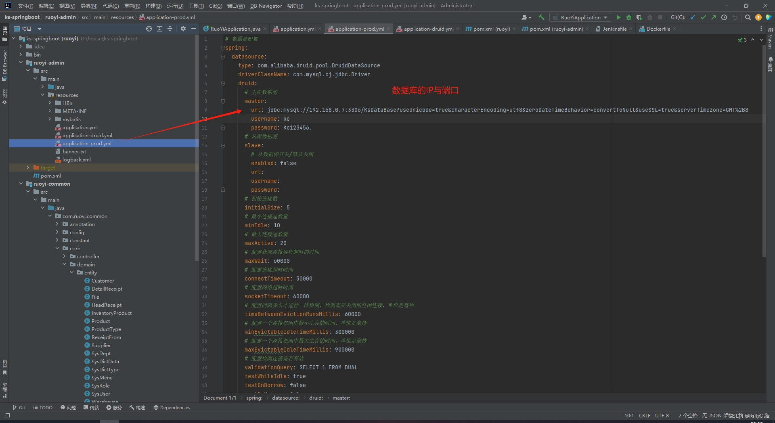
Task: Select logback.xml in project tree
Action: point(76,159)
